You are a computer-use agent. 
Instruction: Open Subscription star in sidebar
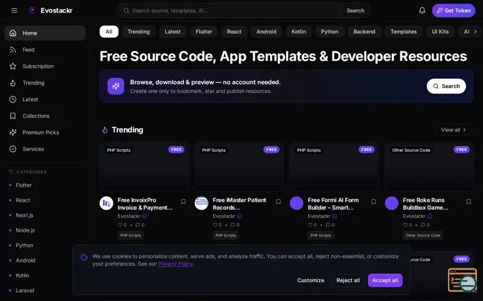pyautogui.click(x=13, y=66)
